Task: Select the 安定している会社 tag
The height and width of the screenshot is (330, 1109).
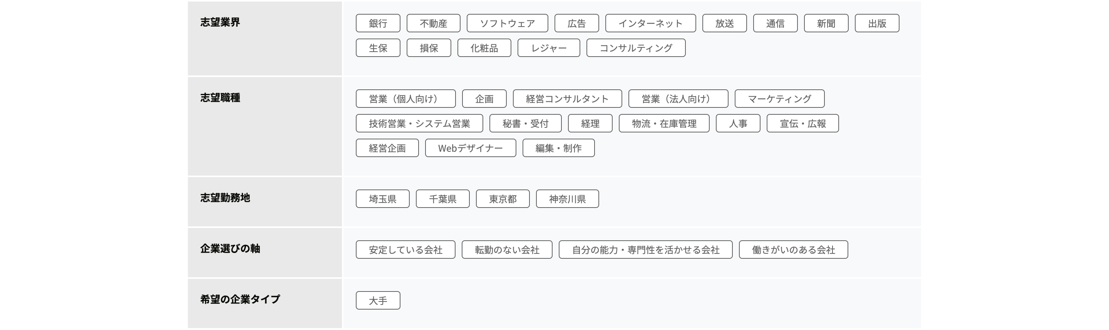Action: (x=405, y=250)
